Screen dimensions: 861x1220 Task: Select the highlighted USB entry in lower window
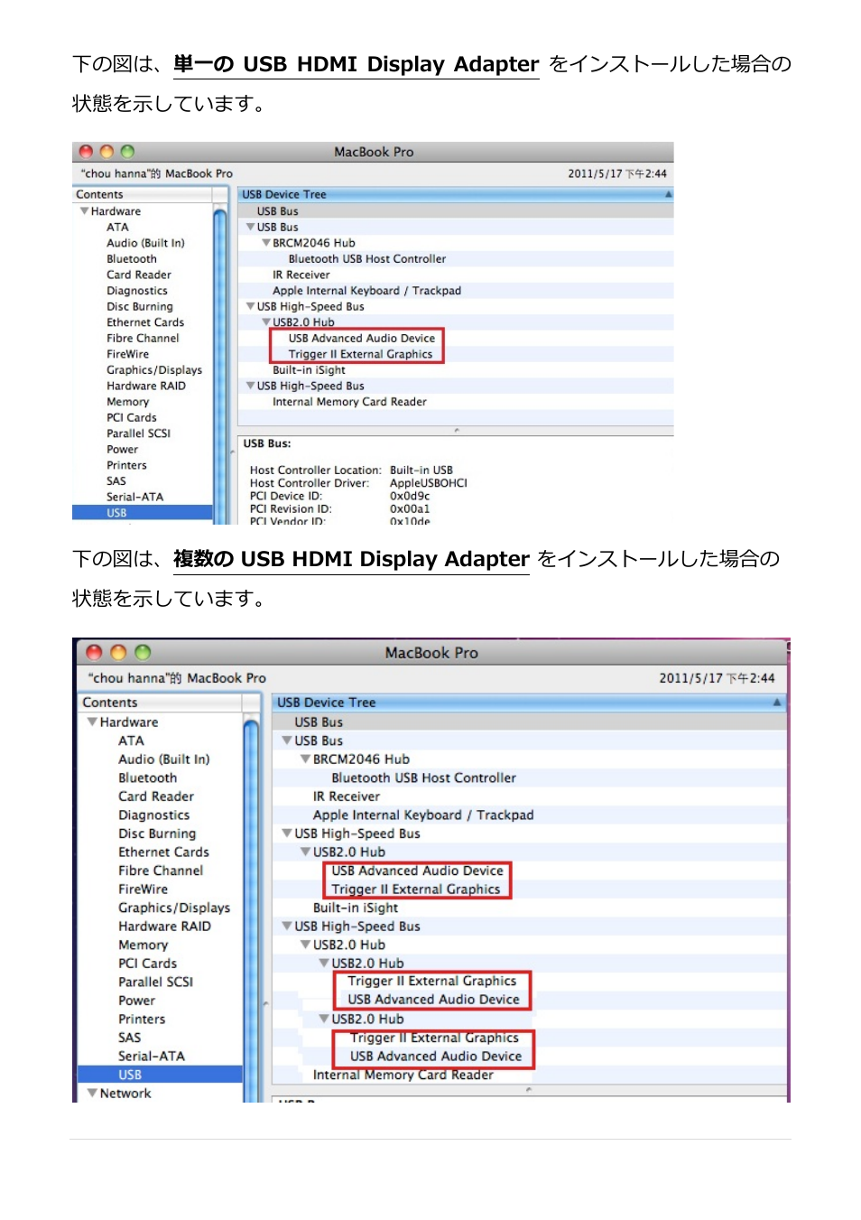160,1075
